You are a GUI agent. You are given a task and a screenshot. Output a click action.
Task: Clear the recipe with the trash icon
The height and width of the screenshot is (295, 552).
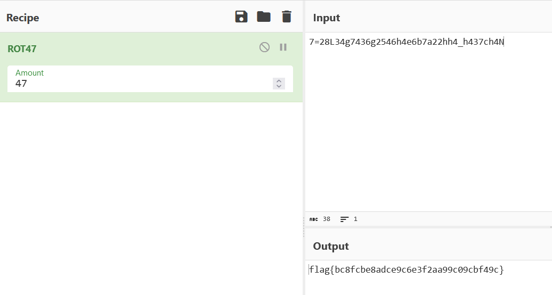[287, 17]
